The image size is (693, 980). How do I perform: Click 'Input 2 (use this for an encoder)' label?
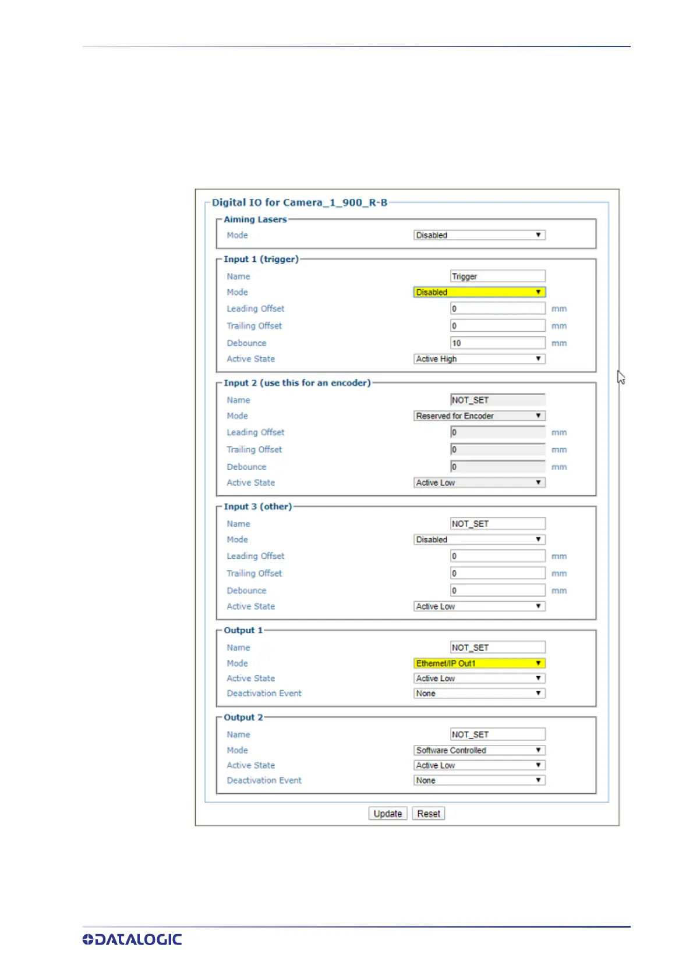coord(297,383)
